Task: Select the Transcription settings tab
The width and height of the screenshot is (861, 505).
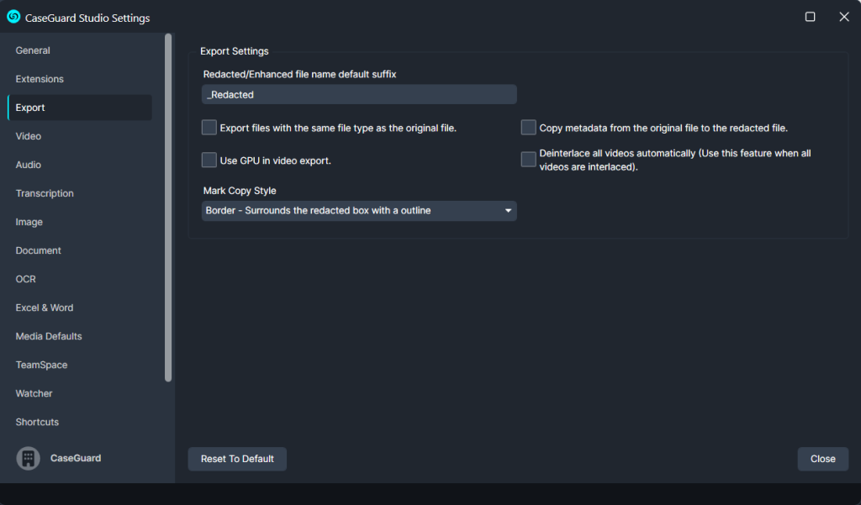Action: coord(45,193)
